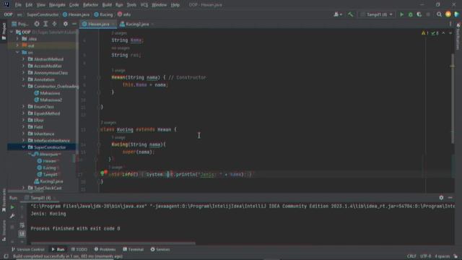The height and width of the screenshot is (260, 462).
Task: Minimize the Run tool window
Action: [x=450, y=198]
